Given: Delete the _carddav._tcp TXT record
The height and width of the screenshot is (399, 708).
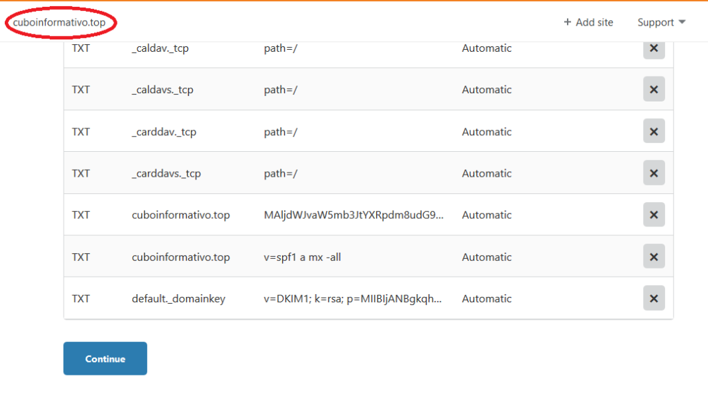Looking at the screenshot, I should (653, 131).
